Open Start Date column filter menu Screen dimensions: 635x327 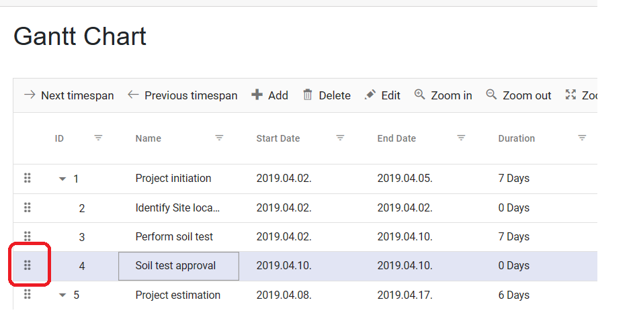(340, 138)
